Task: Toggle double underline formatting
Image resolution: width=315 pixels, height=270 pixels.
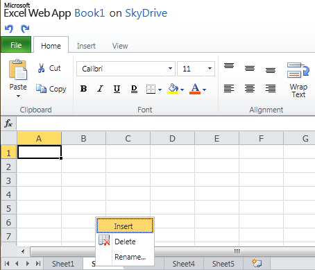Action: (134, 89)
